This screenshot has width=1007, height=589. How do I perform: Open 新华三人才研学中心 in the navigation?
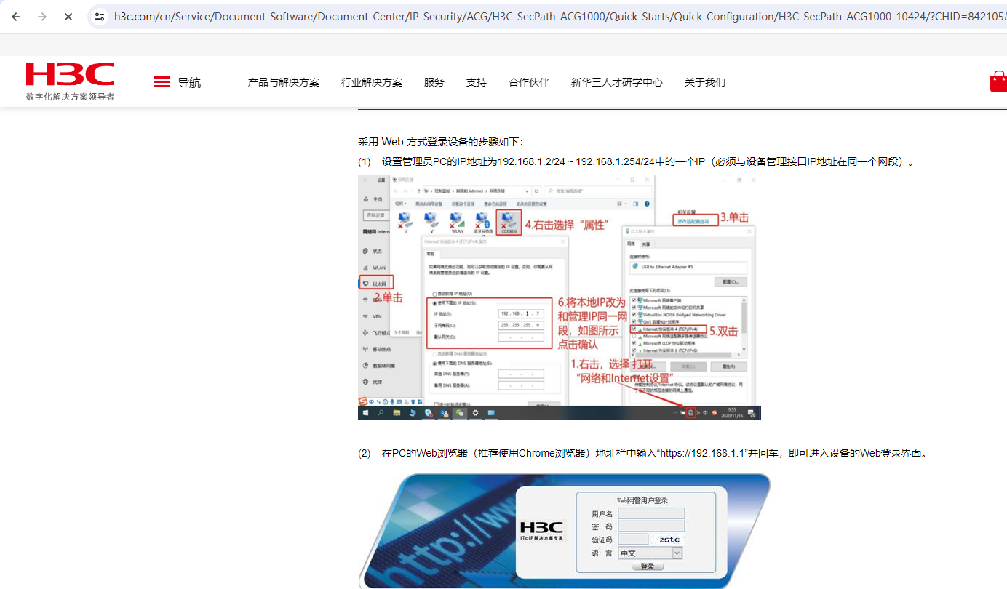pos(617,82)
